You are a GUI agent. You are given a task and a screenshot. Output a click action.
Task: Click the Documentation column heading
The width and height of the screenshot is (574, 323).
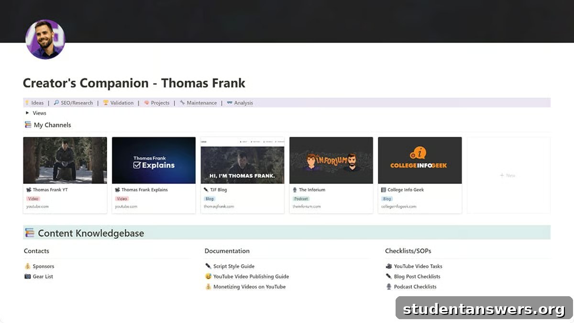[227, 251]
